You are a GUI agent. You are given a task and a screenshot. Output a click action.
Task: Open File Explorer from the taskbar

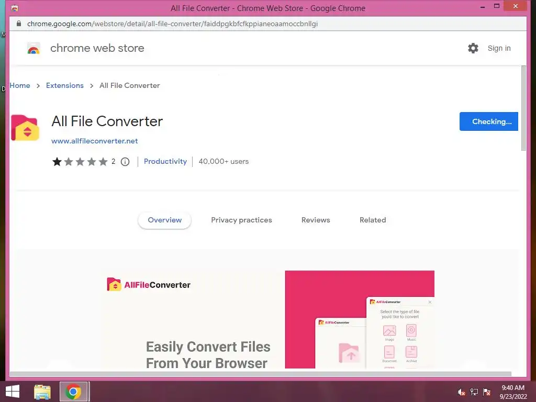click(x=42, y=392)
